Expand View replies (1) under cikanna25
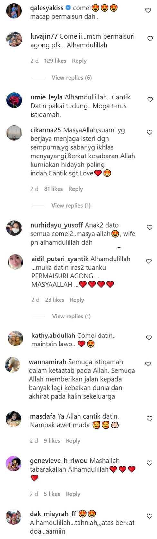The height and width of the screenshot is (539, 157). (71, 205)
